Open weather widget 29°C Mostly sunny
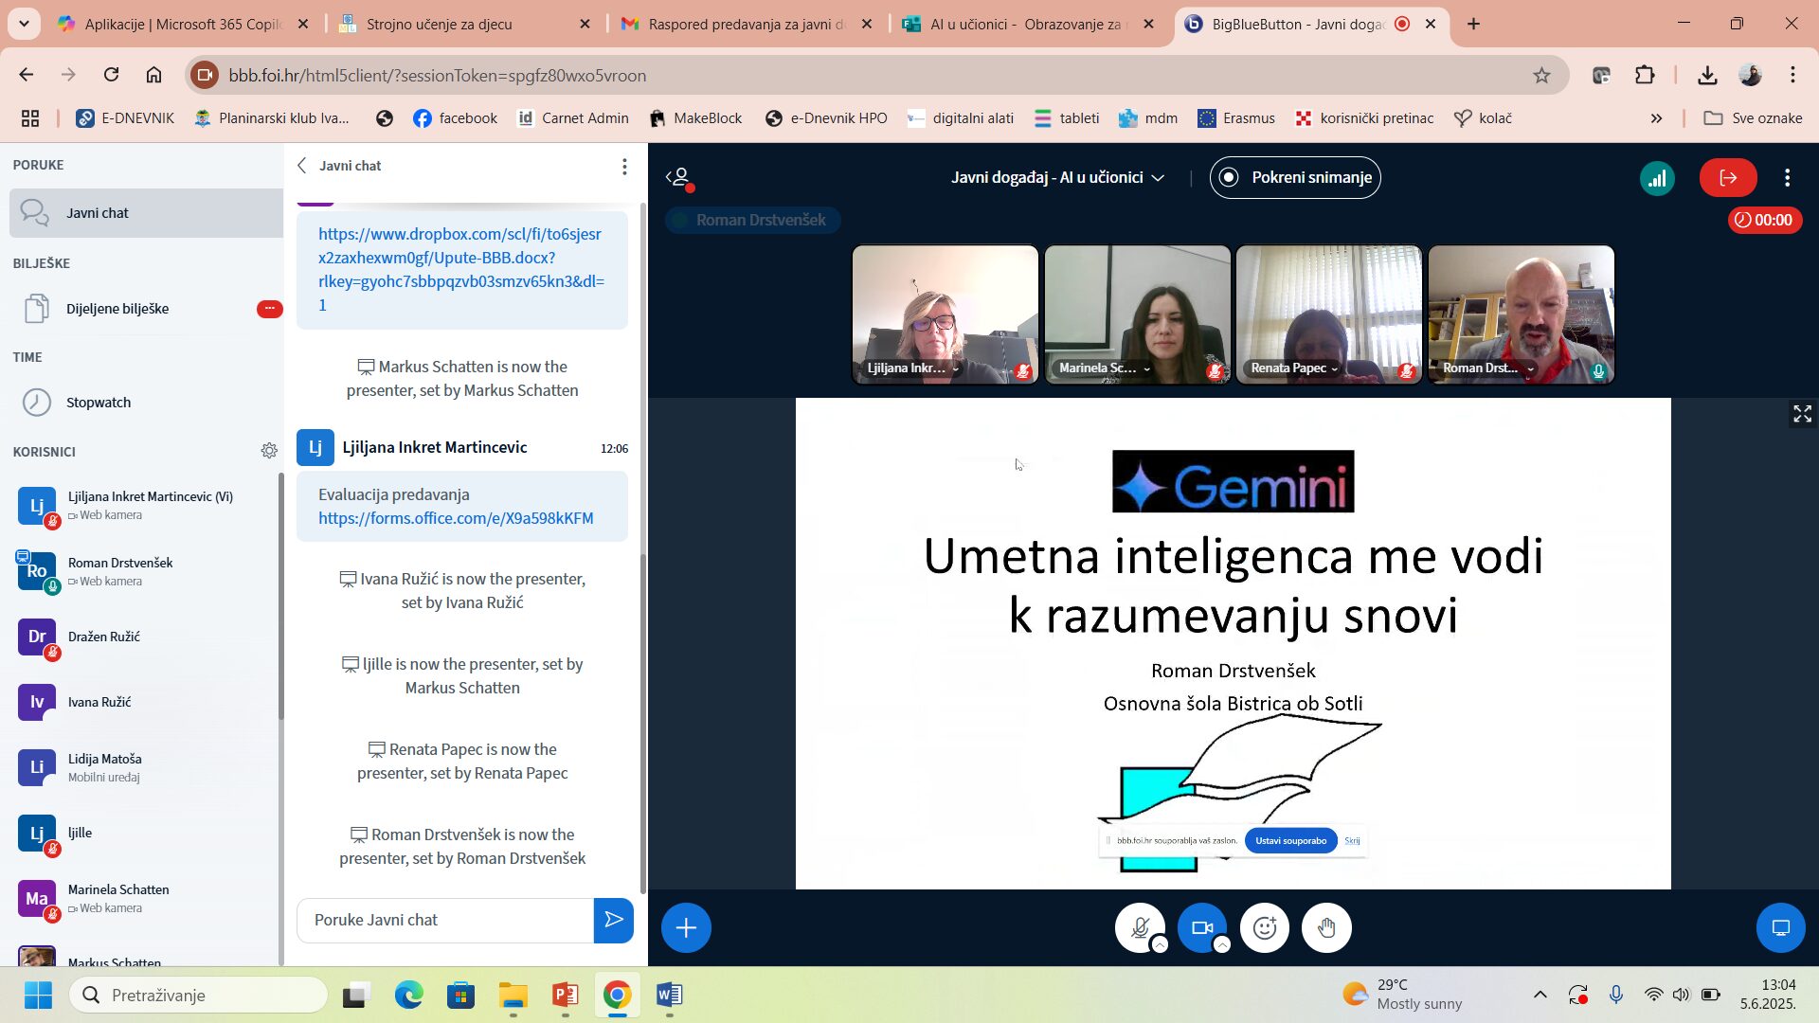 click(1402, 995)
